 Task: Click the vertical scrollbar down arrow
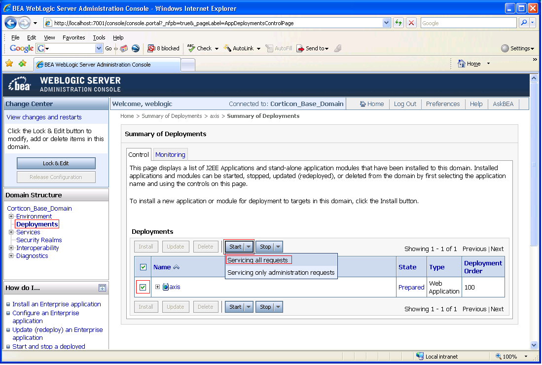534,345
